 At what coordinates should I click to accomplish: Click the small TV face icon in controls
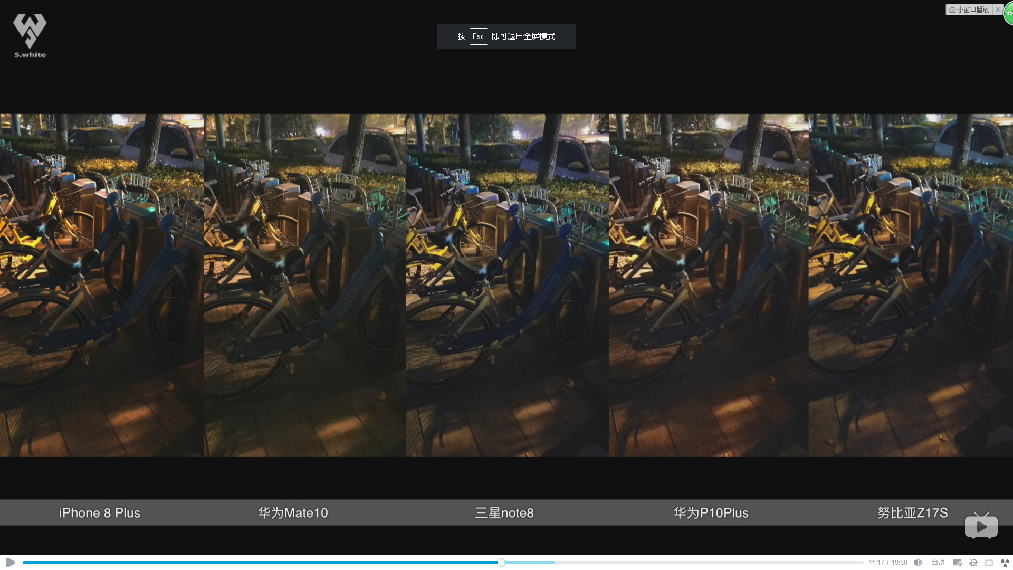click(x=989, y=563)
